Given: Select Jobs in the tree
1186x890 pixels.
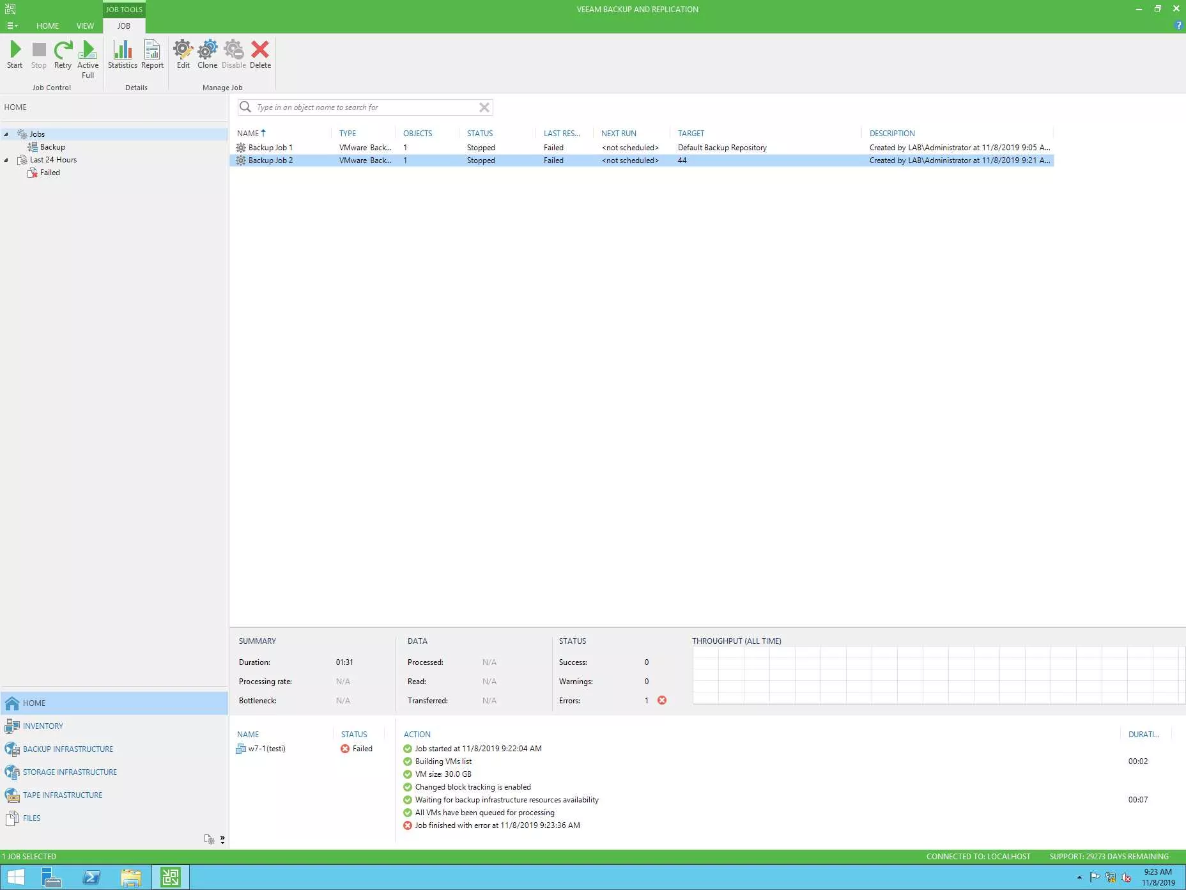Looking at the screenshot, I should click(37, 134).
